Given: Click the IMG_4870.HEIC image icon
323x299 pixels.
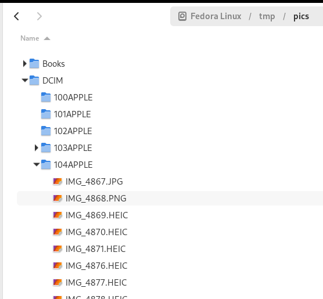Looking at the screenshot, I should click(x=58, y=232).
